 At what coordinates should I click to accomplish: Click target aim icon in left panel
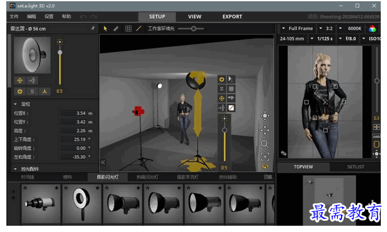point(20,81)
